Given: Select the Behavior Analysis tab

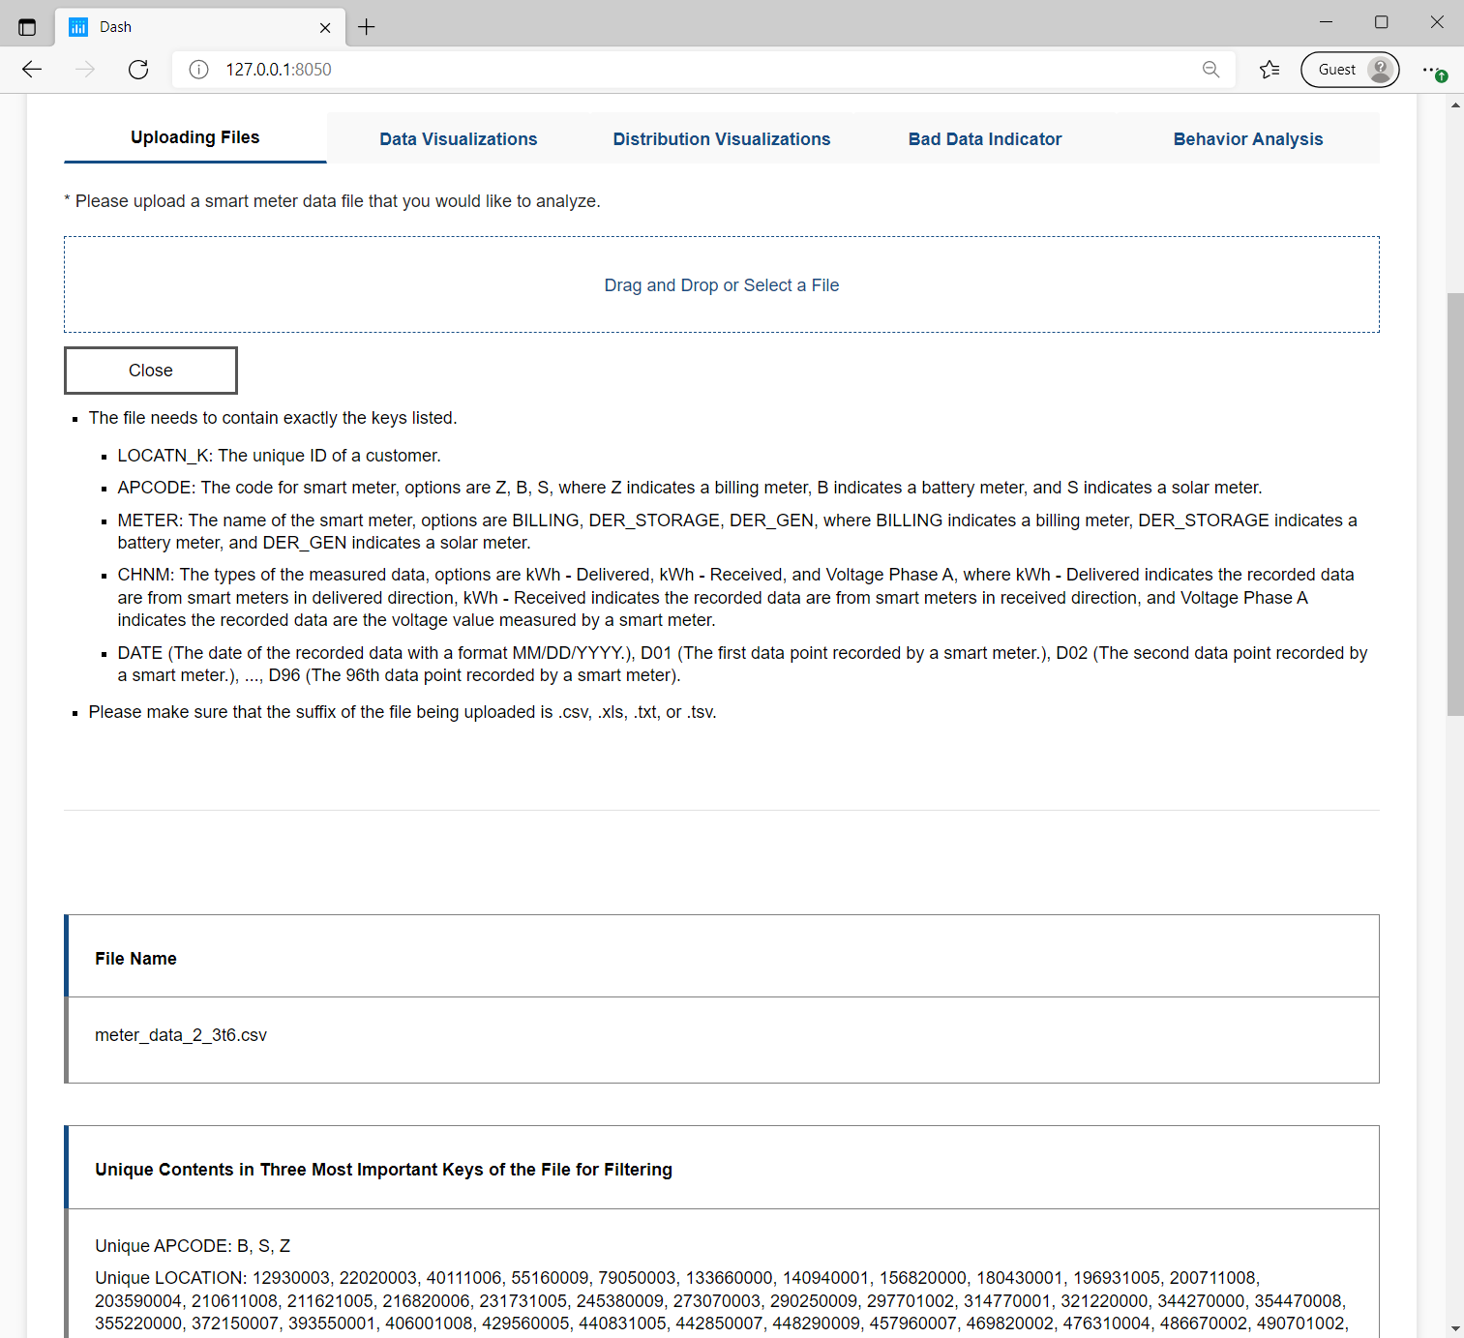Looking at the screenshot, I should (x=1247, y=139).
